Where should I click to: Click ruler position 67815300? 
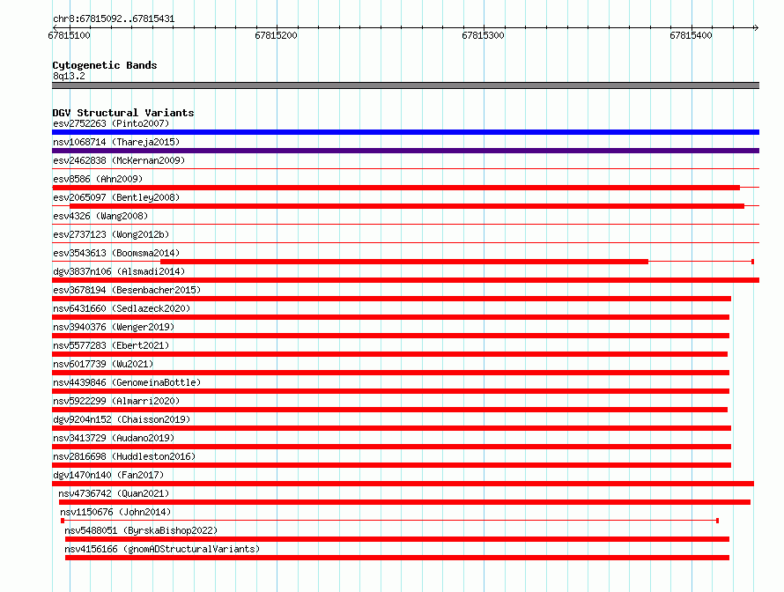(483, 35)
